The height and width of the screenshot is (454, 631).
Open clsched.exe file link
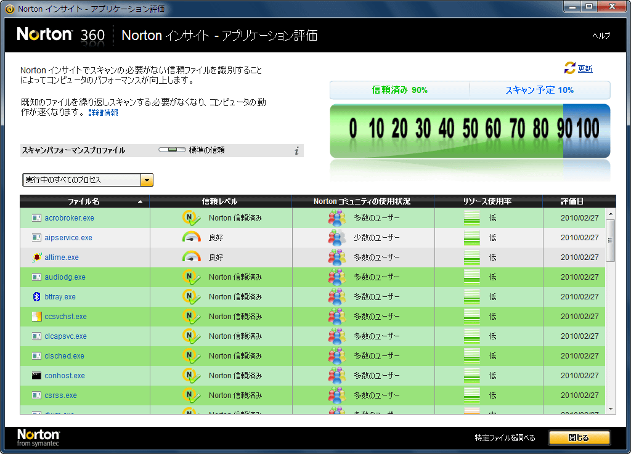coord(64,356)
